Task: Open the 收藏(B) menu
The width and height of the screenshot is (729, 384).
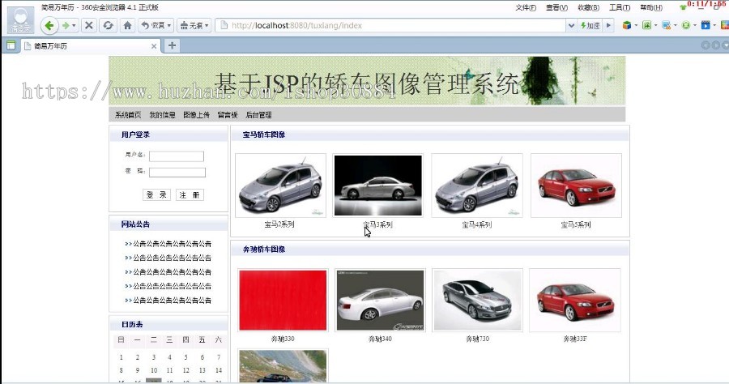Action: tap(589, 7)
